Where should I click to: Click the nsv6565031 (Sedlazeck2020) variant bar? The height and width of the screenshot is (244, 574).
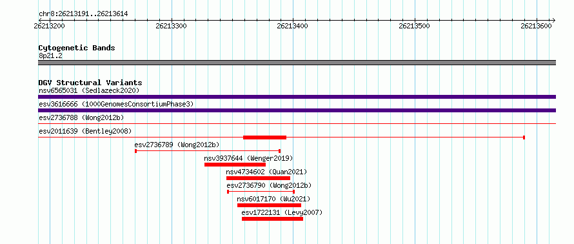297,97
